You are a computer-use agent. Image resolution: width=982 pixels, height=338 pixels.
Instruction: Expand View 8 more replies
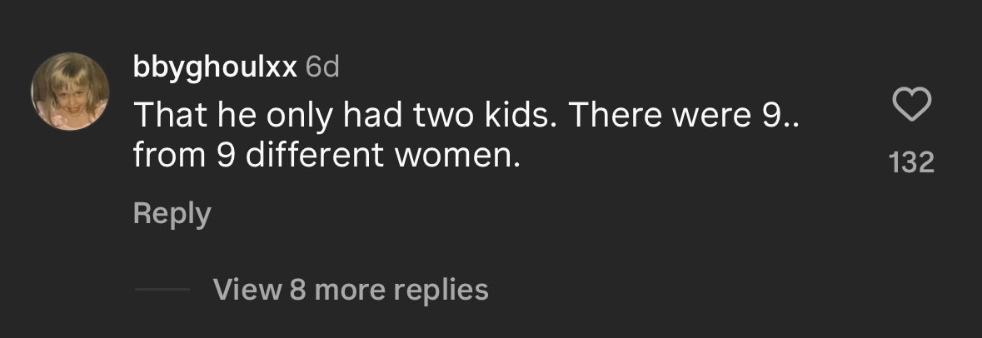351,289
